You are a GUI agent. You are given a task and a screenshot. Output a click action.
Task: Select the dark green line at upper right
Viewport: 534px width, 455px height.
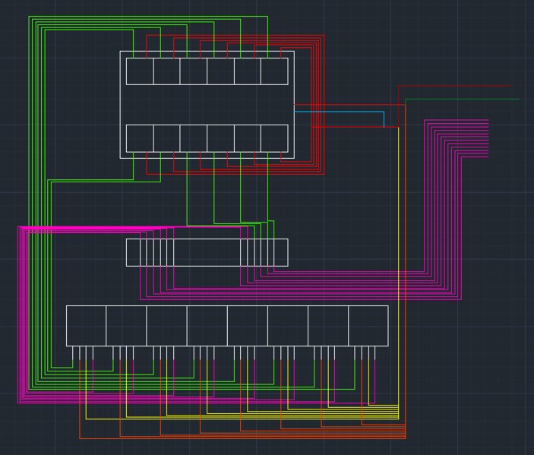[462, 100]
